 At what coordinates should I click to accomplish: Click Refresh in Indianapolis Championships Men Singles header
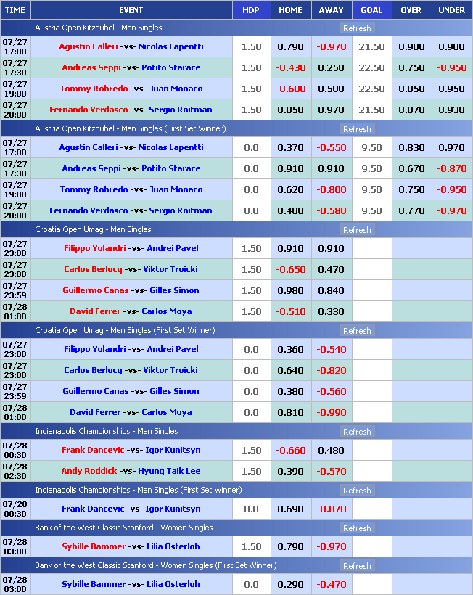tap(356, 432)
